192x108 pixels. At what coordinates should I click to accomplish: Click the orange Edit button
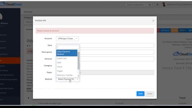[175, 30]
